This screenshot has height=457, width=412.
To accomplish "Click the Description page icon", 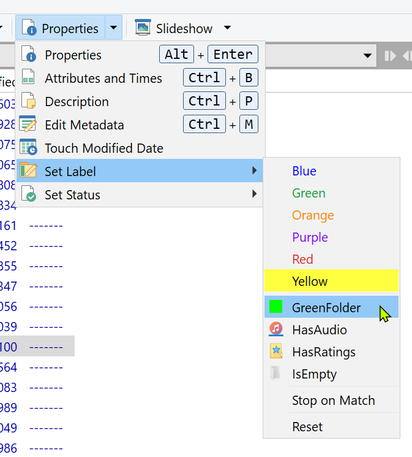I will coord(29,101).
